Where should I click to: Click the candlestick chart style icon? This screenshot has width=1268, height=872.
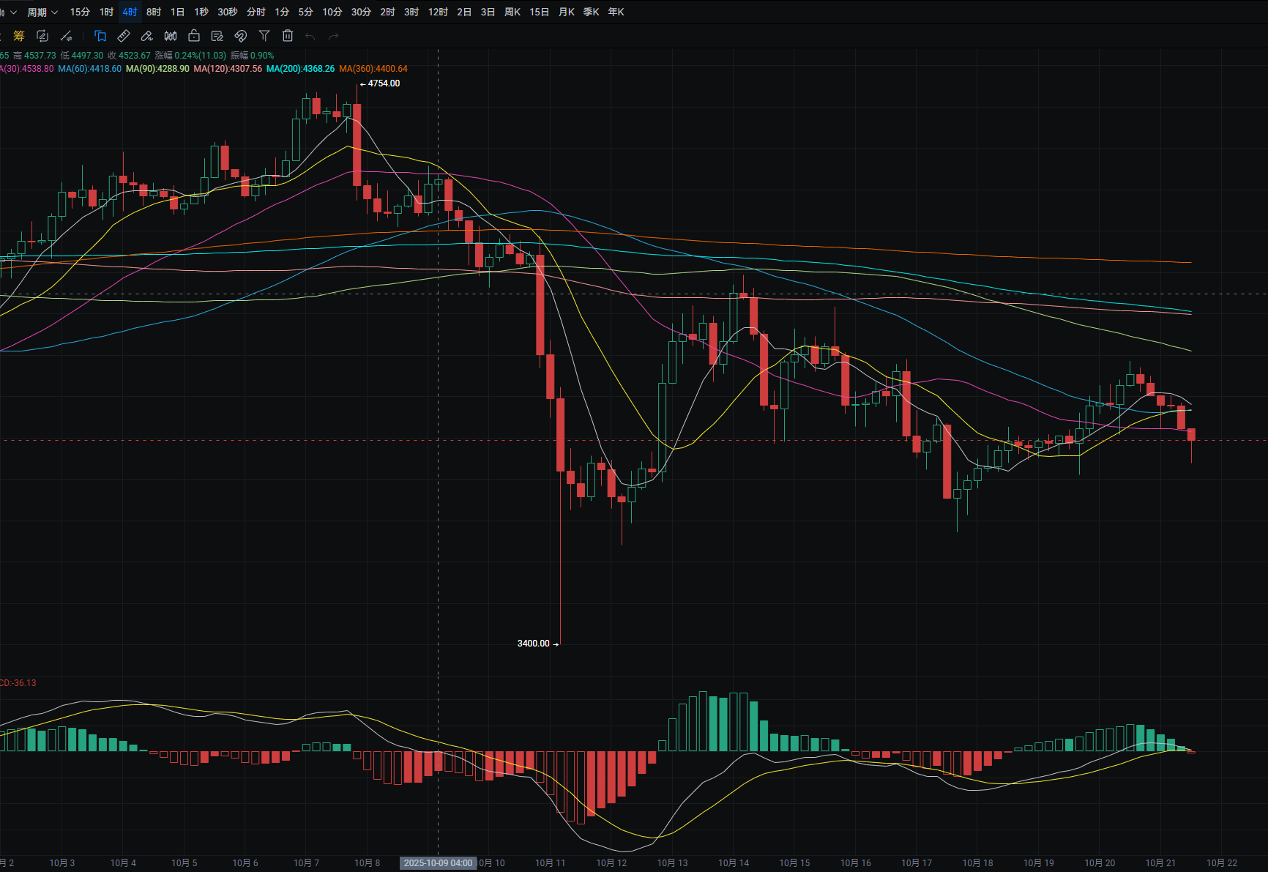tap(171, 36)
